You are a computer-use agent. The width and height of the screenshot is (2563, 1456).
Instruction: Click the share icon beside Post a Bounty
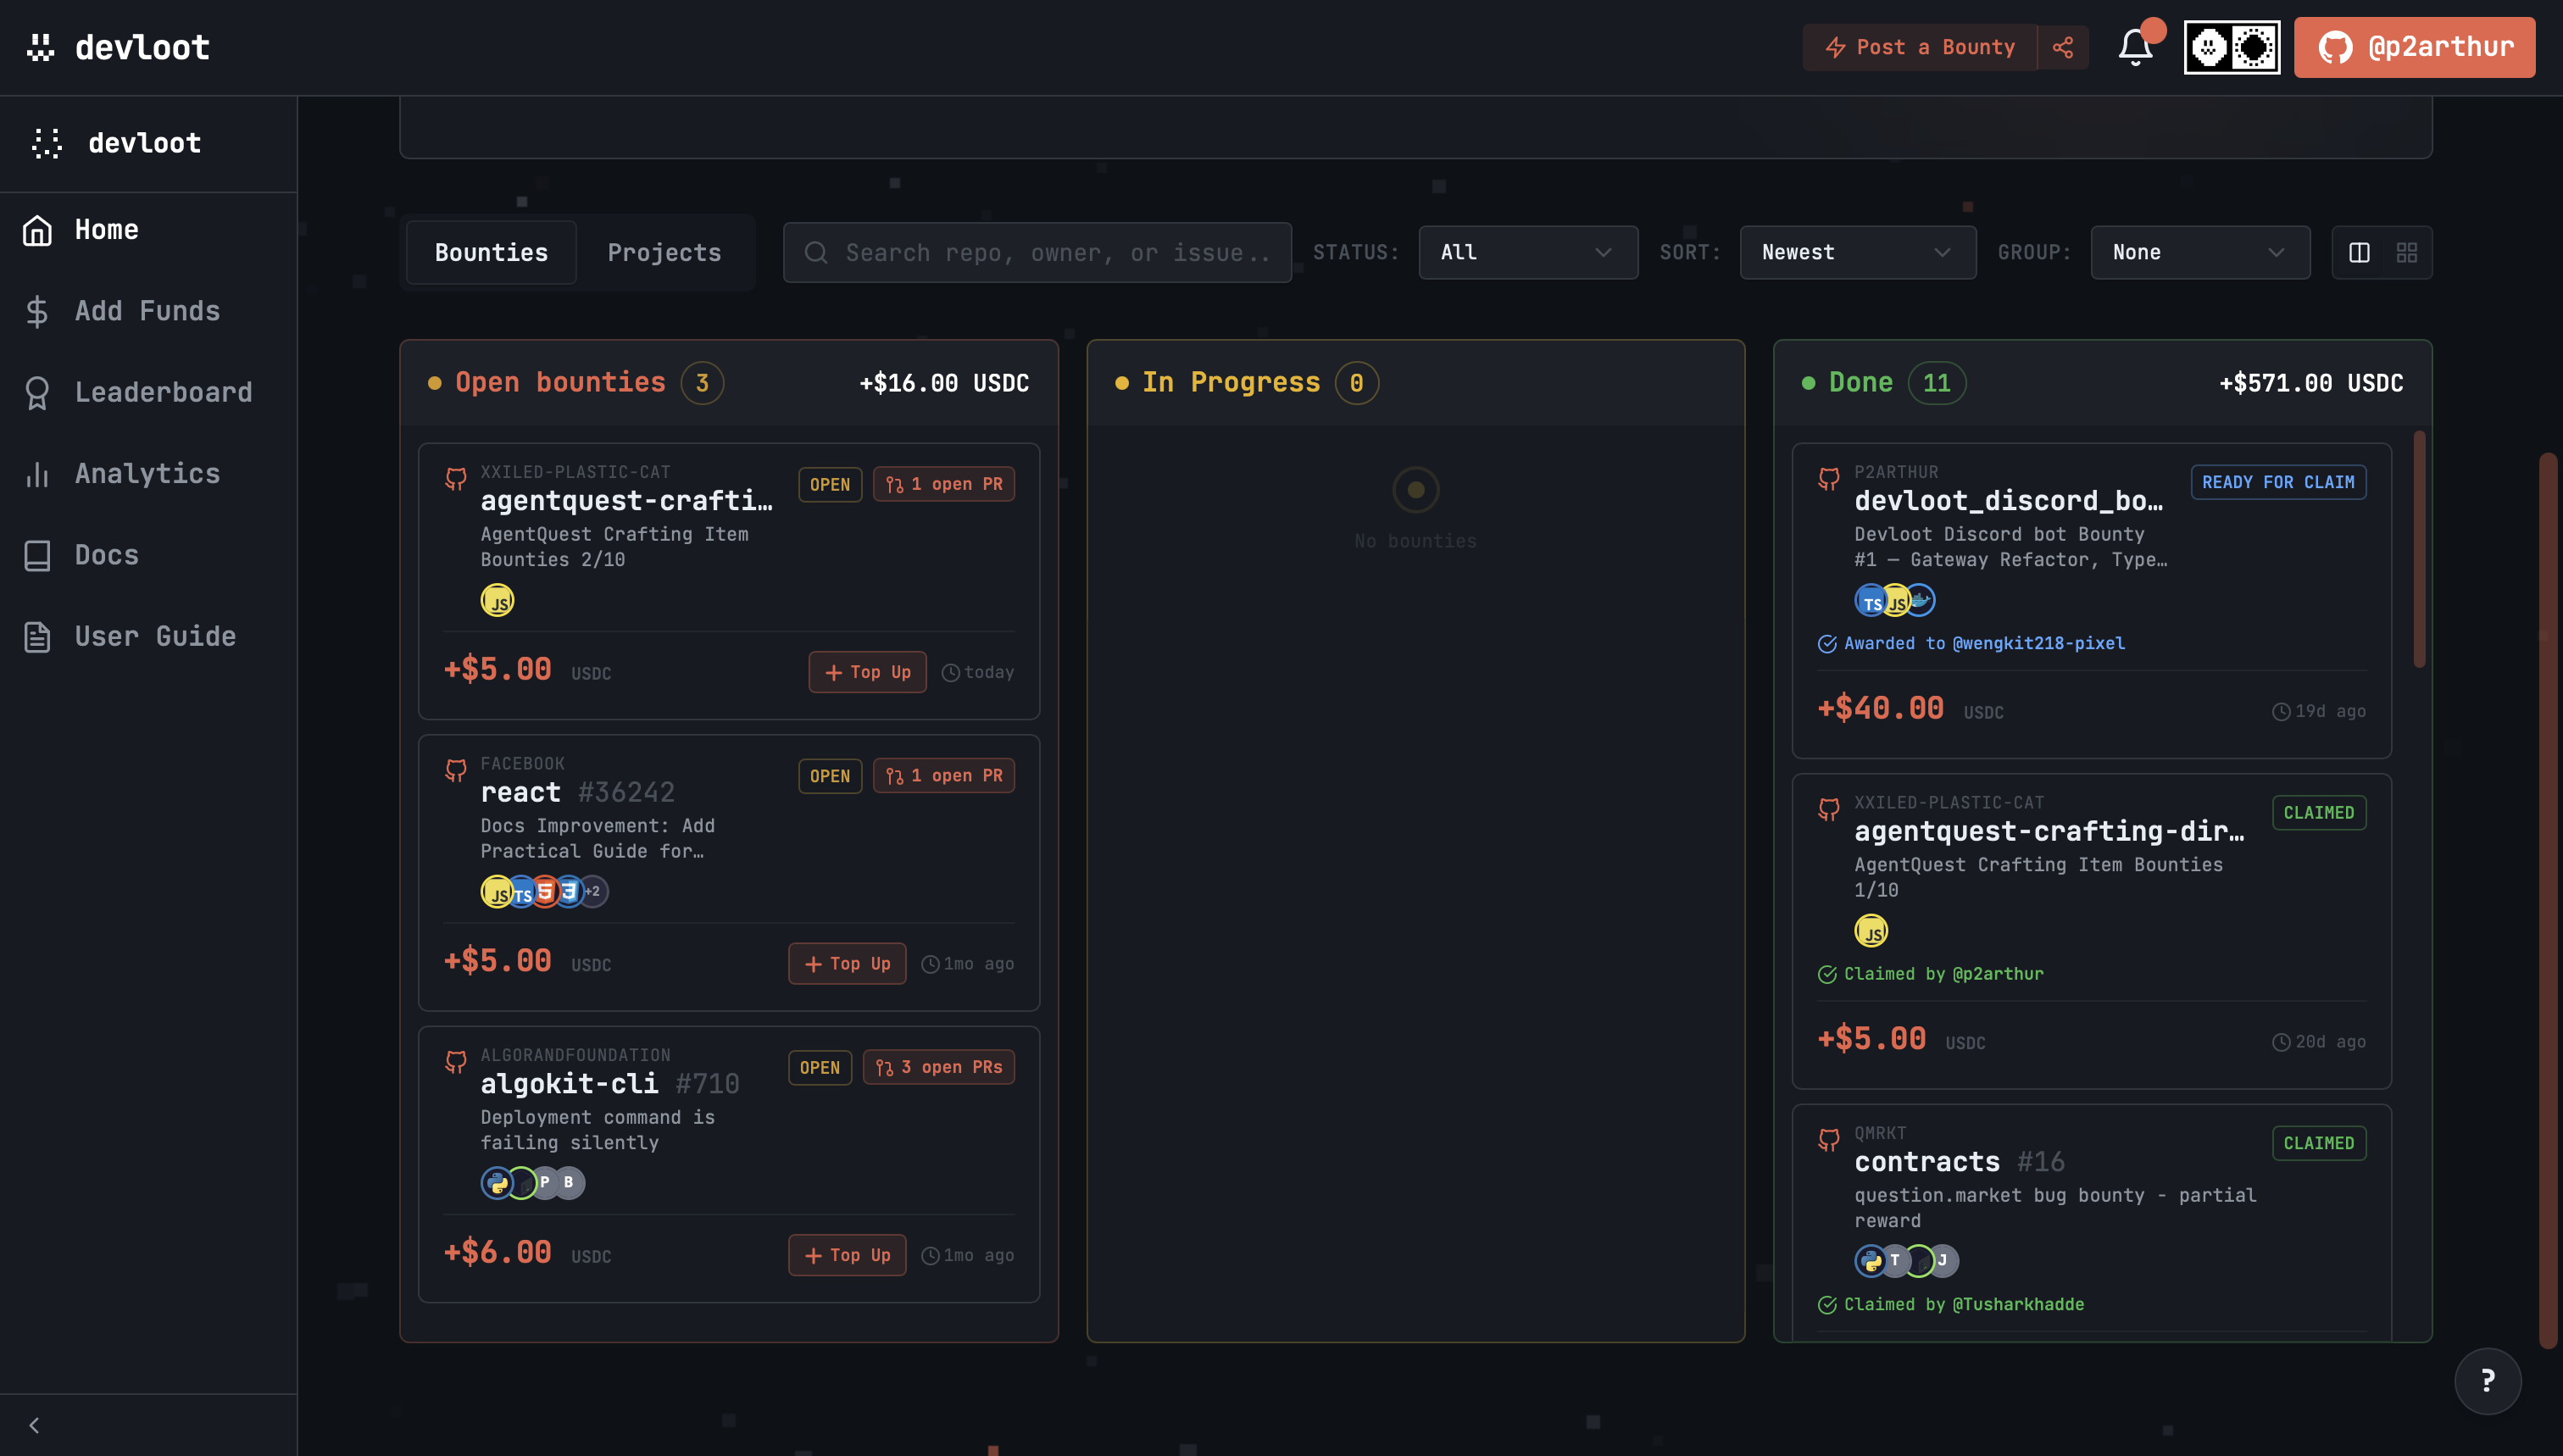click(x=2063, y=47)
